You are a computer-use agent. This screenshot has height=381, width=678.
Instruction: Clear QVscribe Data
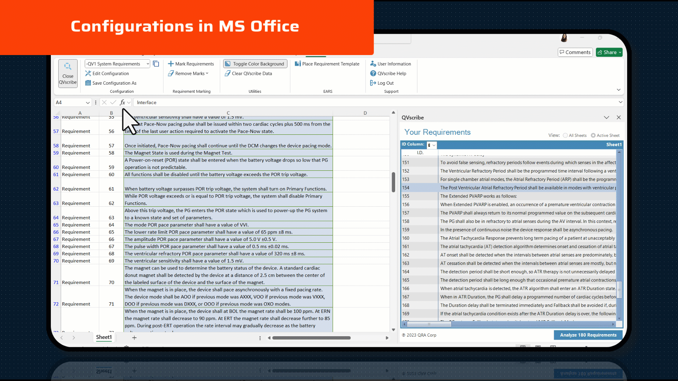click(x=248, y=73)
